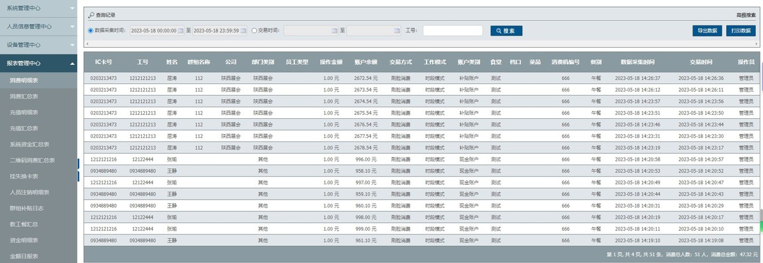Open the calendar icon of 交易时间 start field
763x263 pixels.
click(334, 30)
